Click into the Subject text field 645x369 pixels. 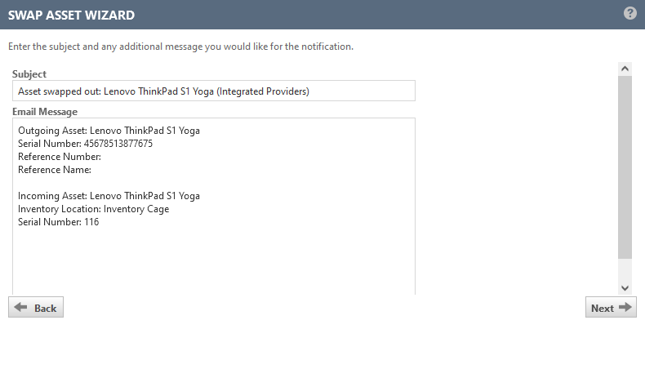[x=213, y=91]
